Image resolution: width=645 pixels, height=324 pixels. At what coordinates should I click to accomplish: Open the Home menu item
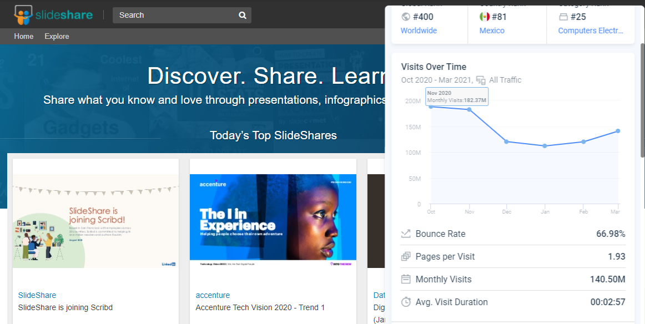pyautogui.click(x=24, y=36)
